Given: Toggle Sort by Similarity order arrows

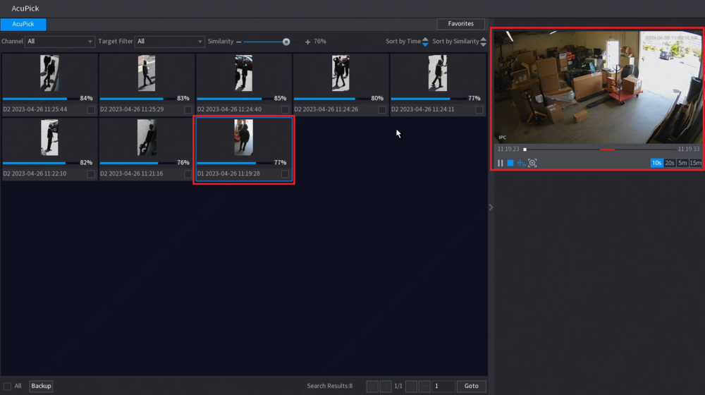Looking at the screenshot, I should coord(483,42).
